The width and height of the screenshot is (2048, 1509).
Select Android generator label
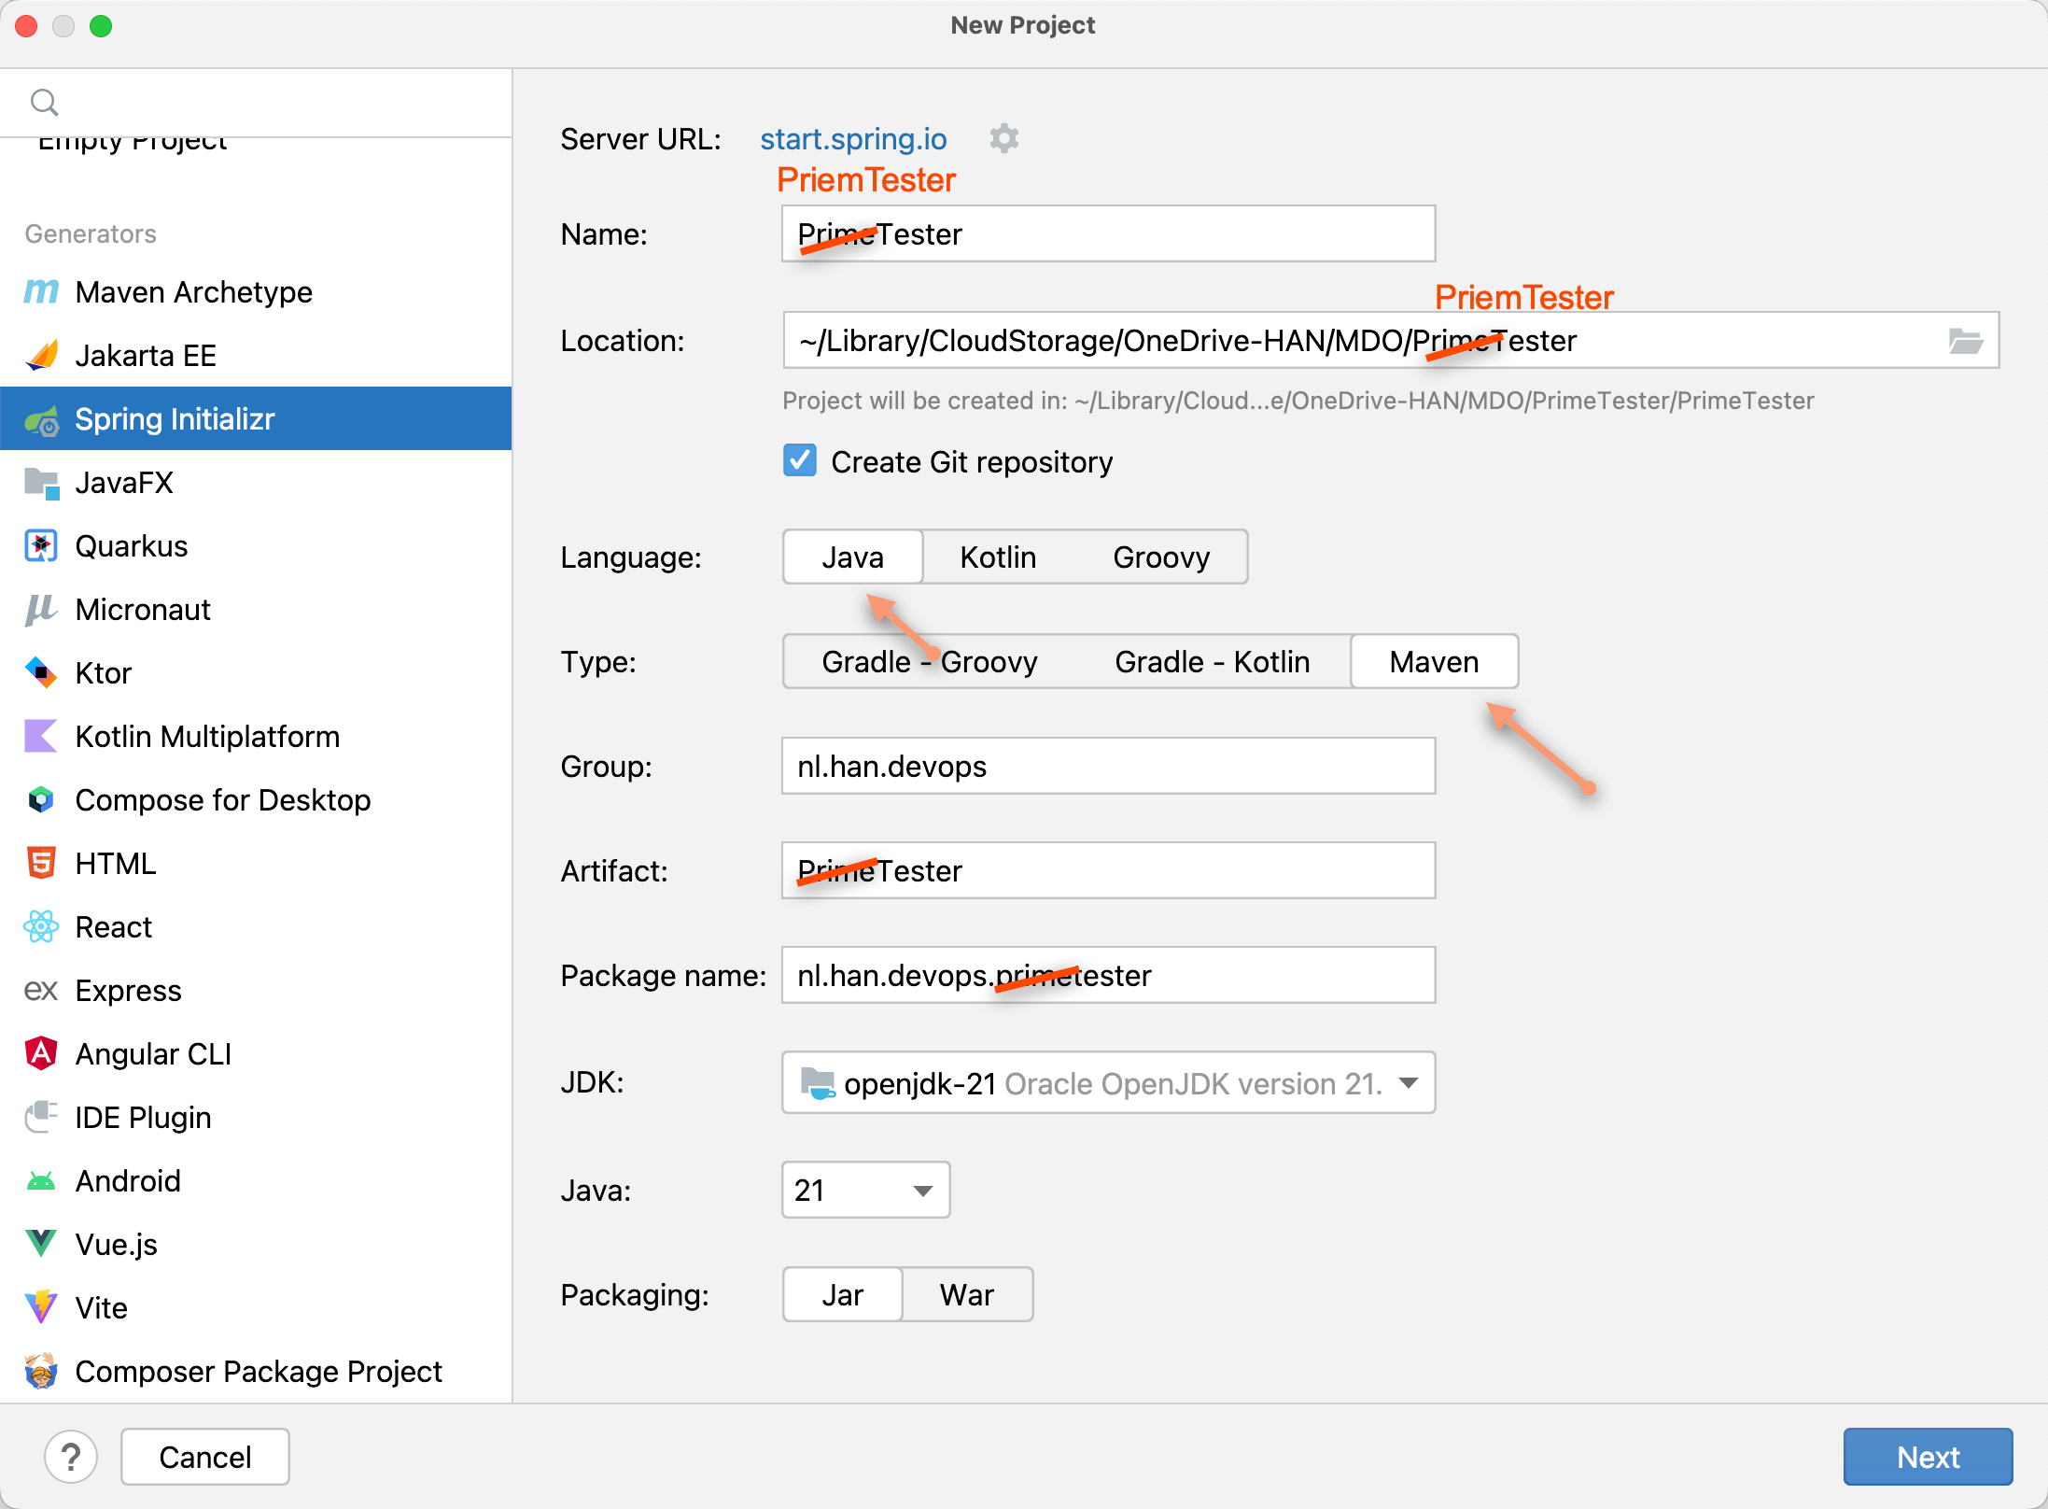coord(129,1181)
